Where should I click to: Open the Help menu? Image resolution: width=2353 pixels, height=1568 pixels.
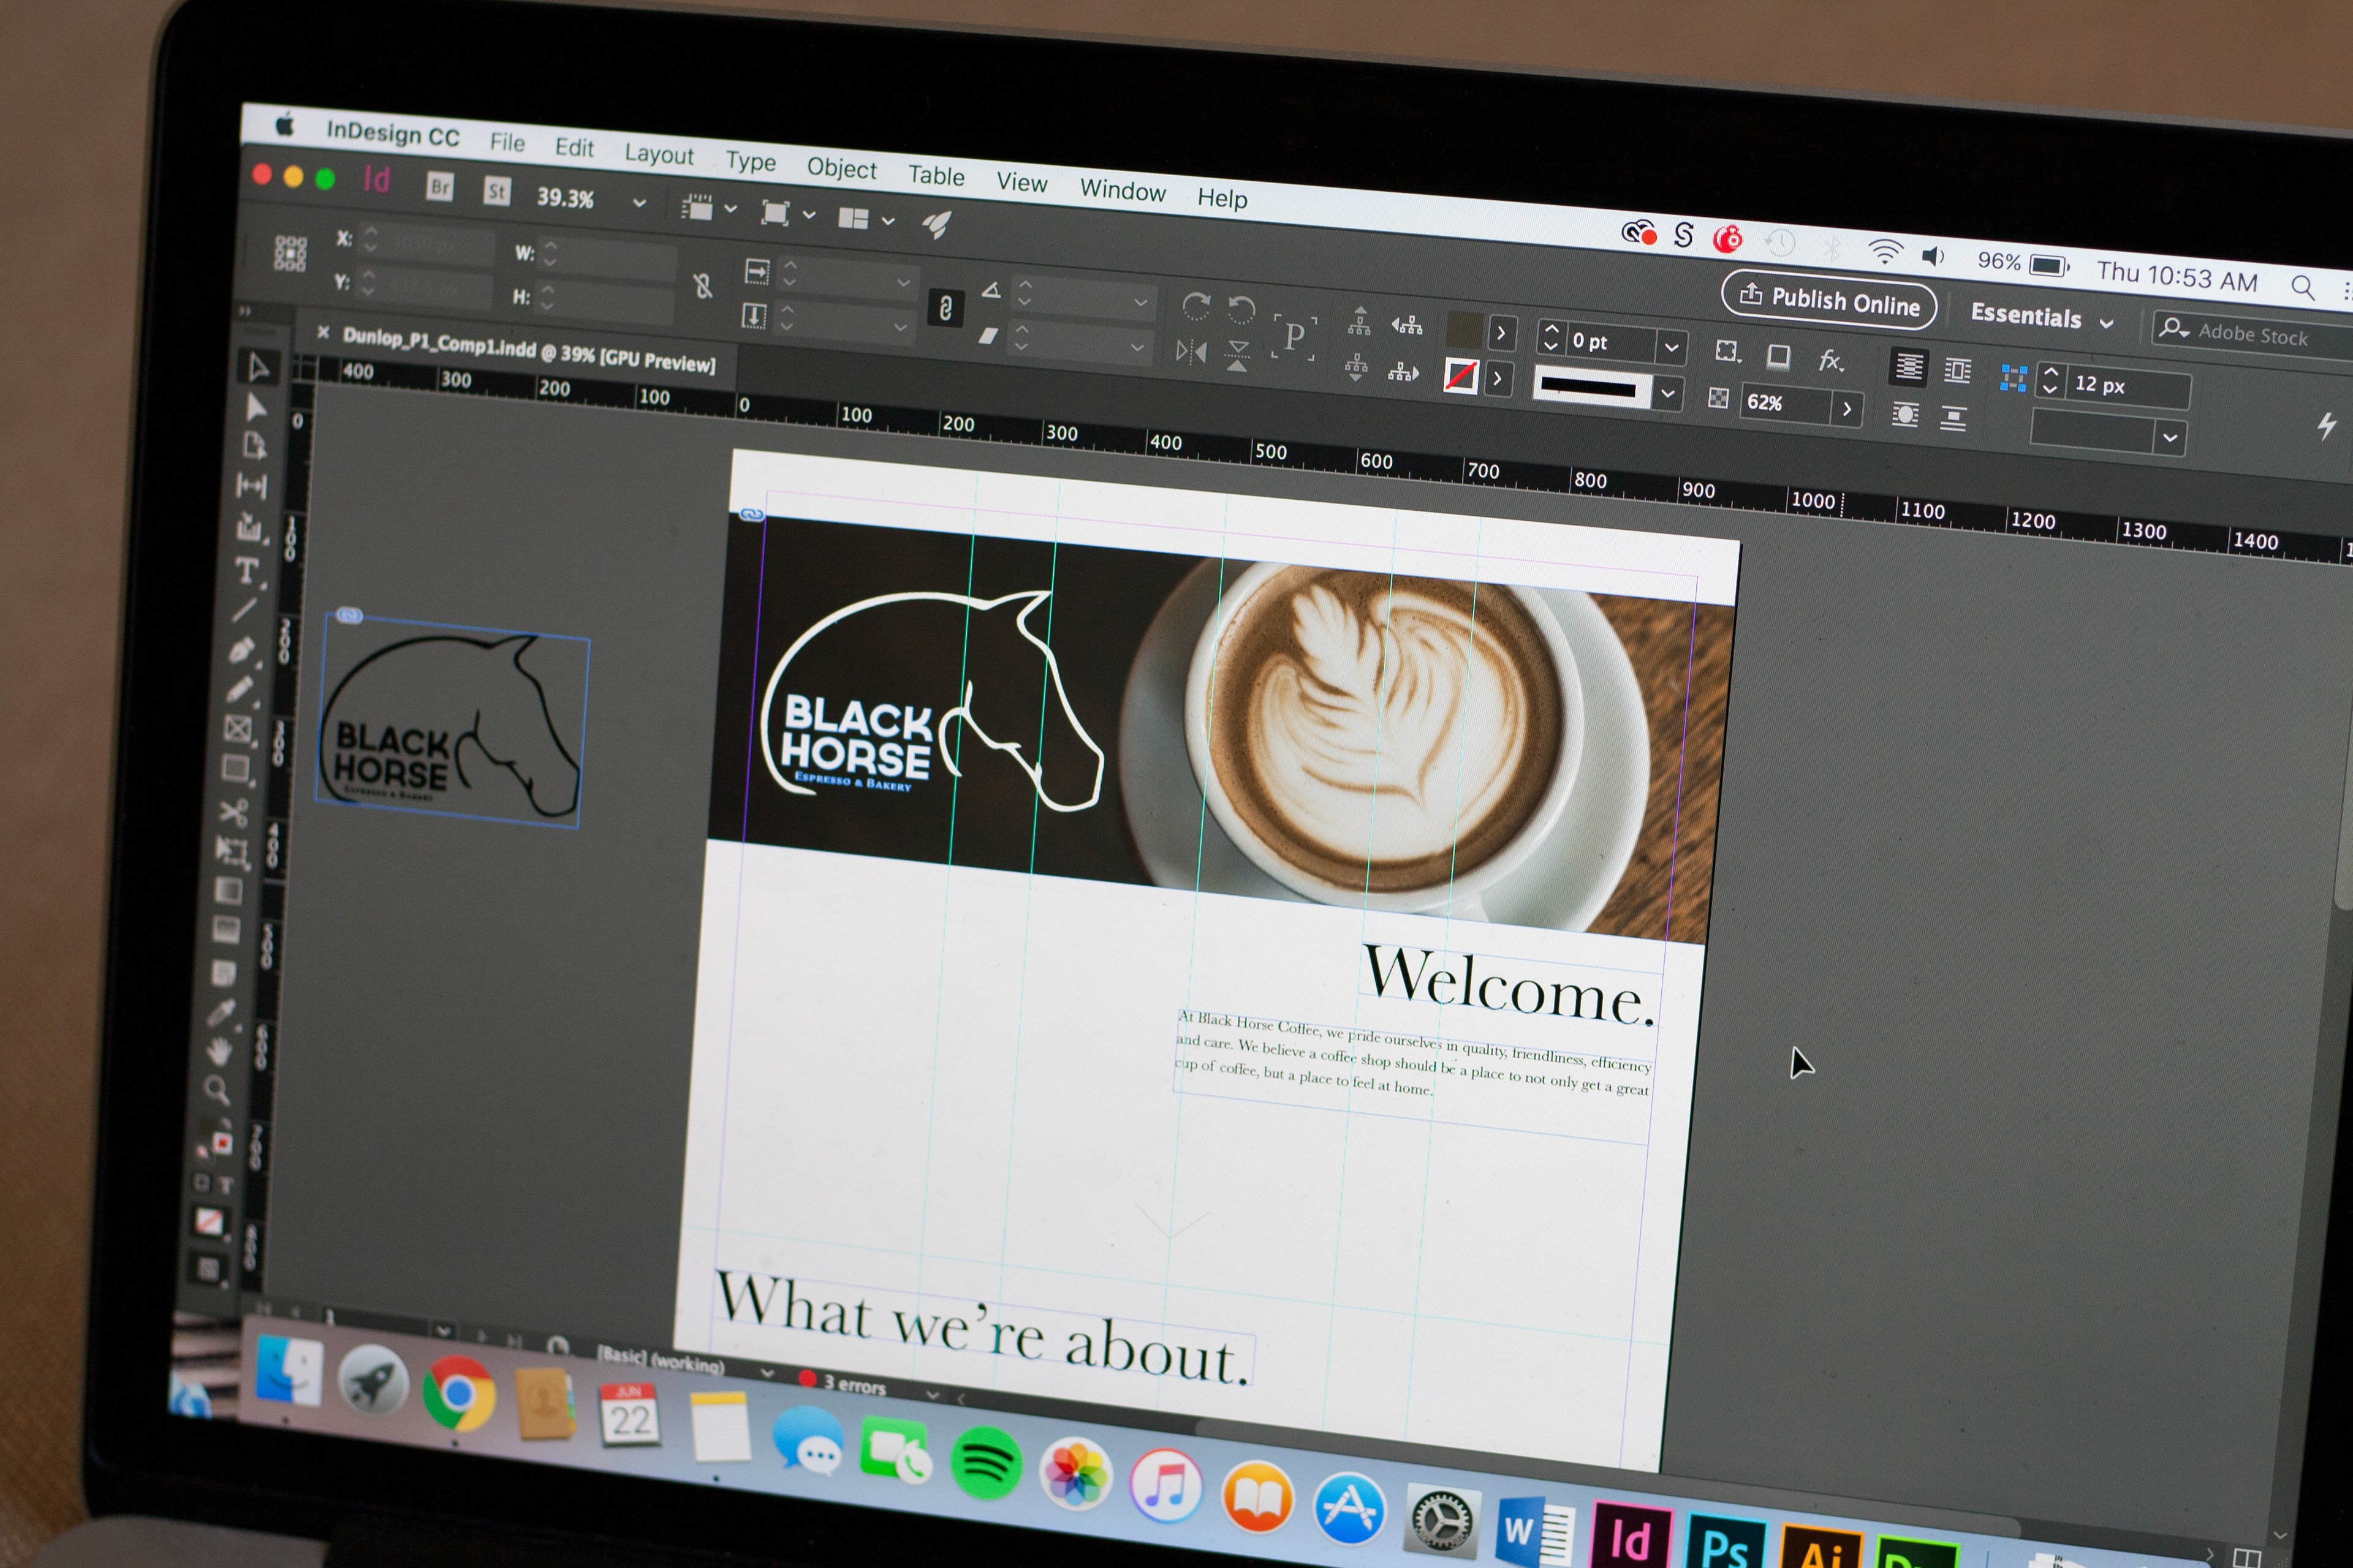tap(1222, 198)
